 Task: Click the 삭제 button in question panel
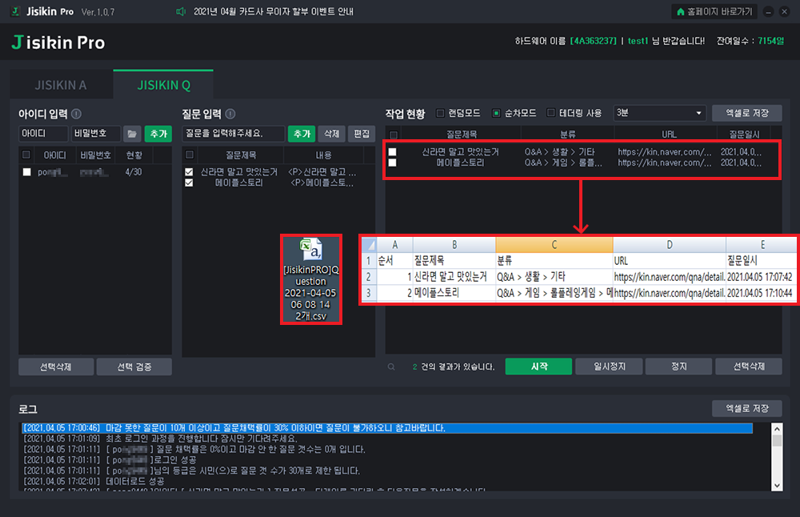(332, 134)
